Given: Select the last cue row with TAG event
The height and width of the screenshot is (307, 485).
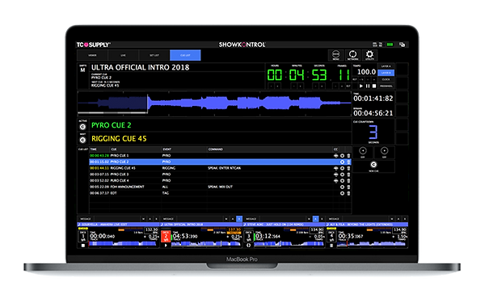Looking at the screenshot, I should [x=220, y=193].
